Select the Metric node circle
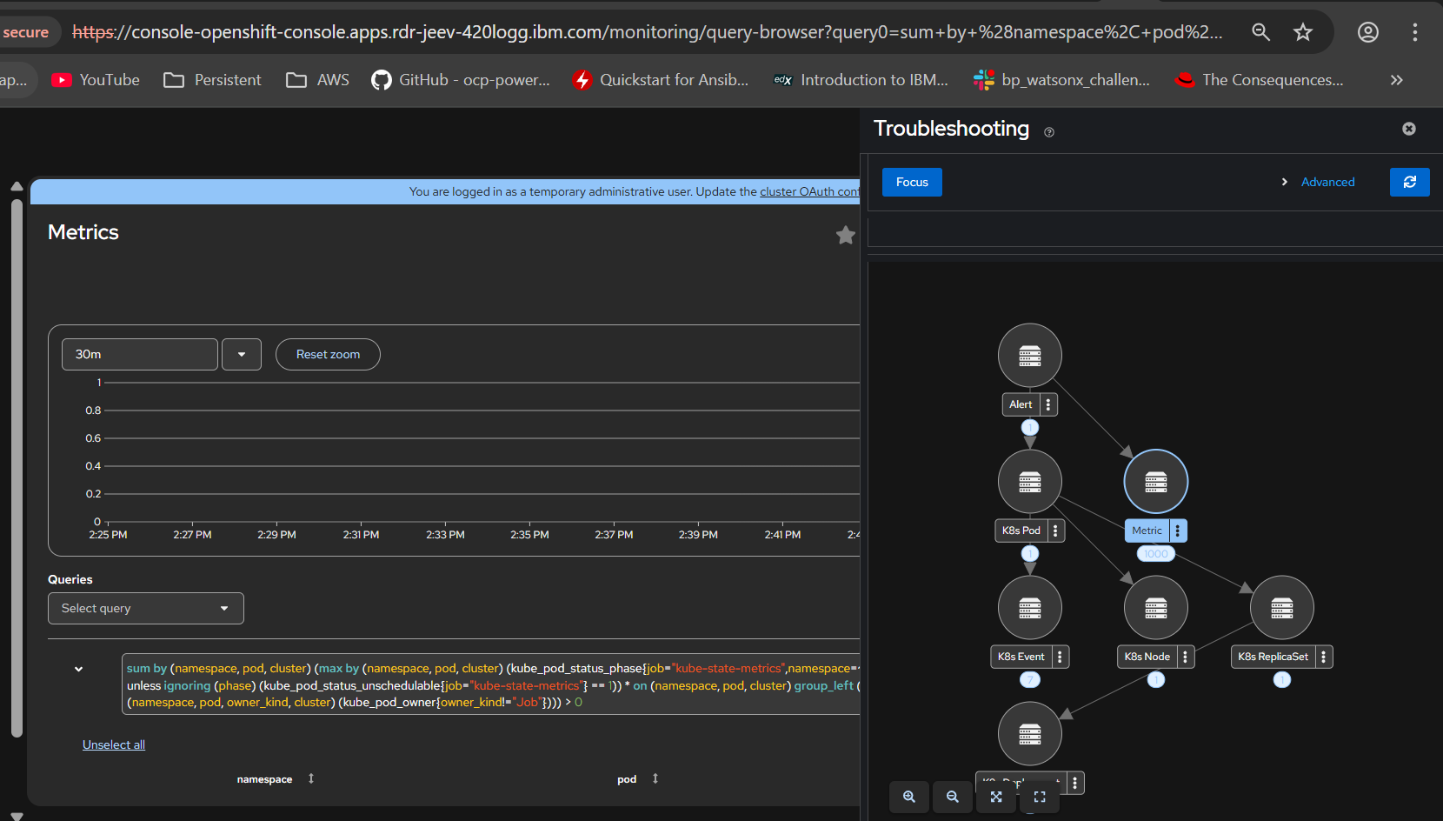The image size is (1443, 821). (1155, 482)
